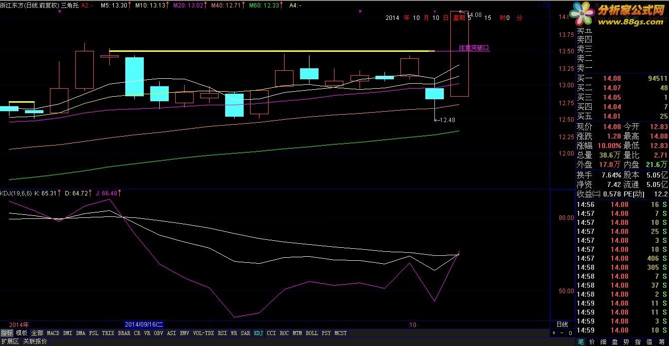
Task: Select the CCI indicator
Action: click(x=271, y=333)
